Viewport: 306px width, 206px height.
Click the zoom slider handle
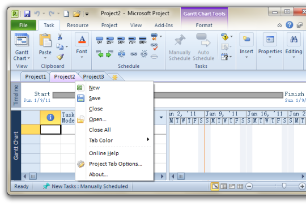[284, 186]
